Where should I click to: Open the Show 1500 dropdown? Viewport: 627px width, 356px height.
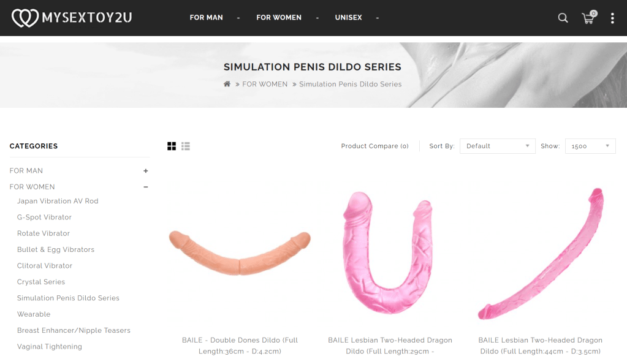tap(590, 146)
